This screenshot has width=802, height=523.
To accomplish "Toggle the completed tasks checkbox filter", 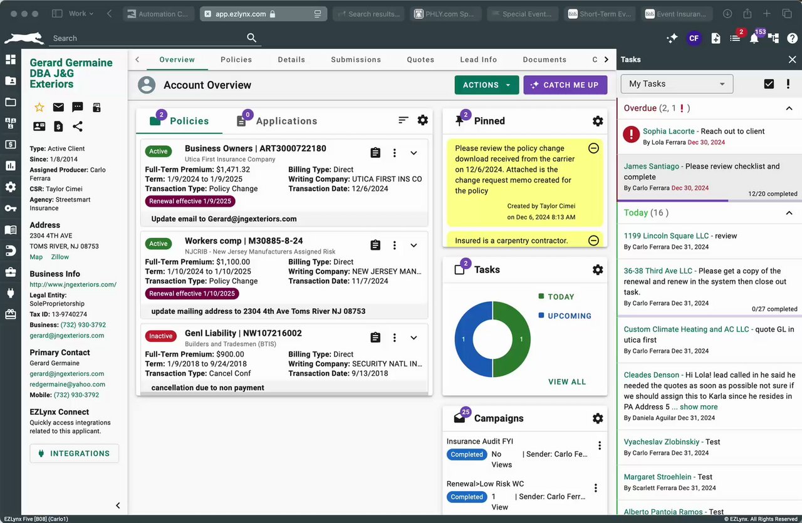I will pos(769,84).
